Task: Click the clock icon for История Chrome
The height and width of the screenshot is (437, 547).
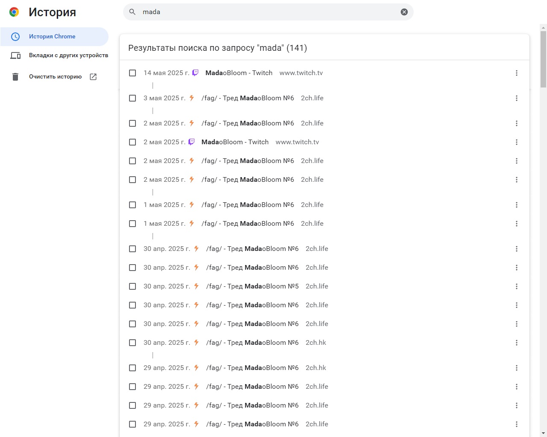Action: click(15, 37)
